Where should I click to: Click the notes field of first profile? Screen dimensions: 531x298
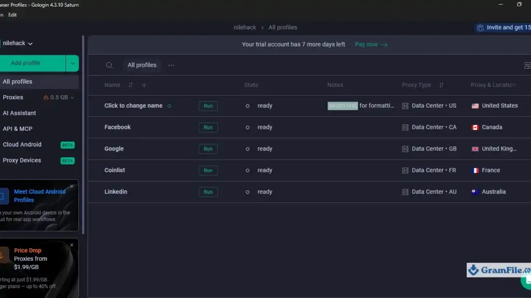coord(361,106)
